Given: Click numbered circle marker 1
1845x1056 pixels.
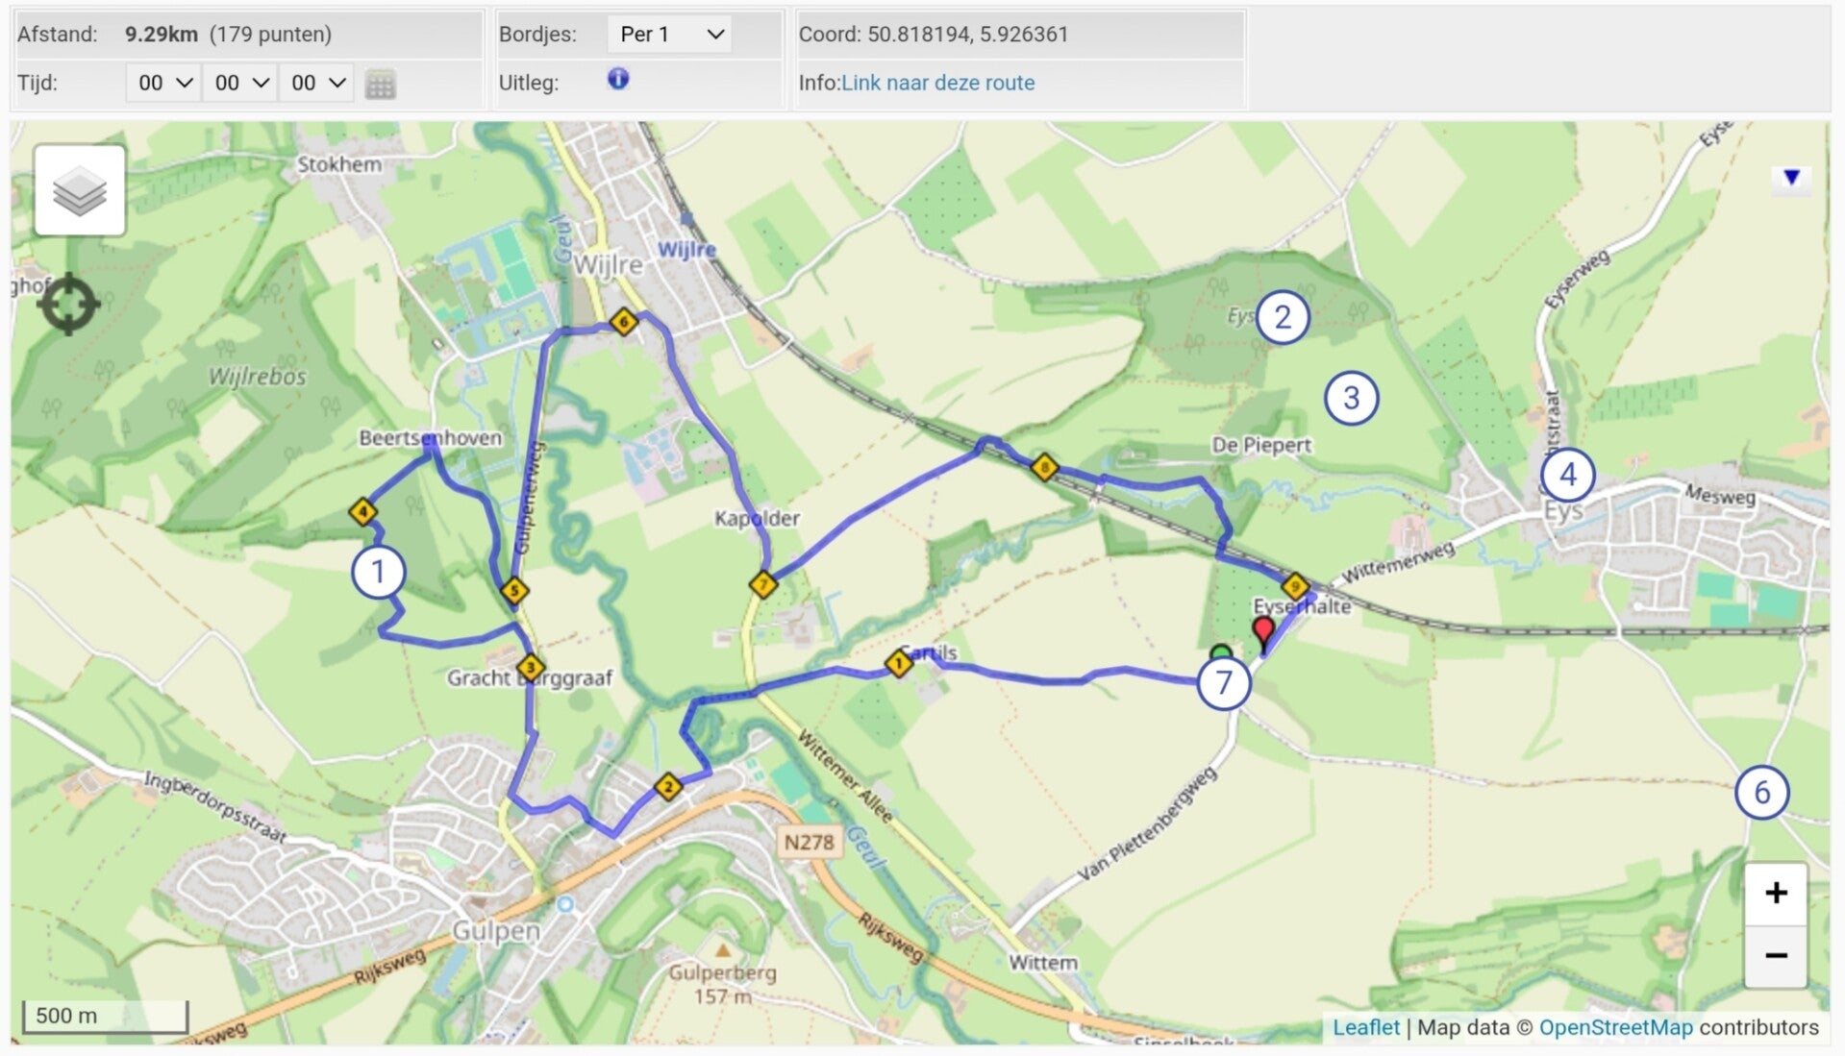Looking at the screenshot, I should pyautogui.click(x=378, y=572).
